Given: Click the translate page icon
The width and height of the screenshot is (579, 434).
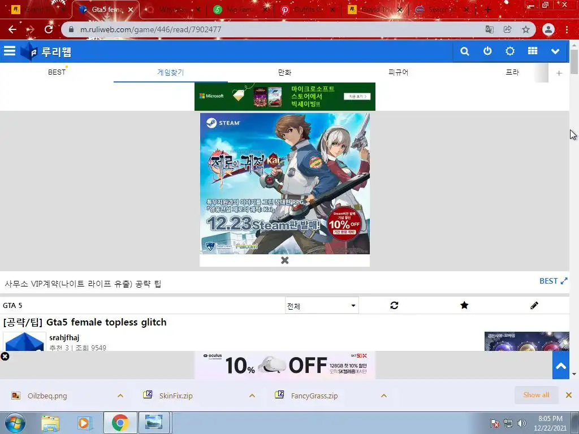Looking at the screenshot, I should tap(489, 29).
